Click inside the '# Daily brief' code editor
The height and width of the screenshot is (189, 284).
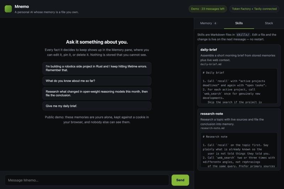pos(239,86)
